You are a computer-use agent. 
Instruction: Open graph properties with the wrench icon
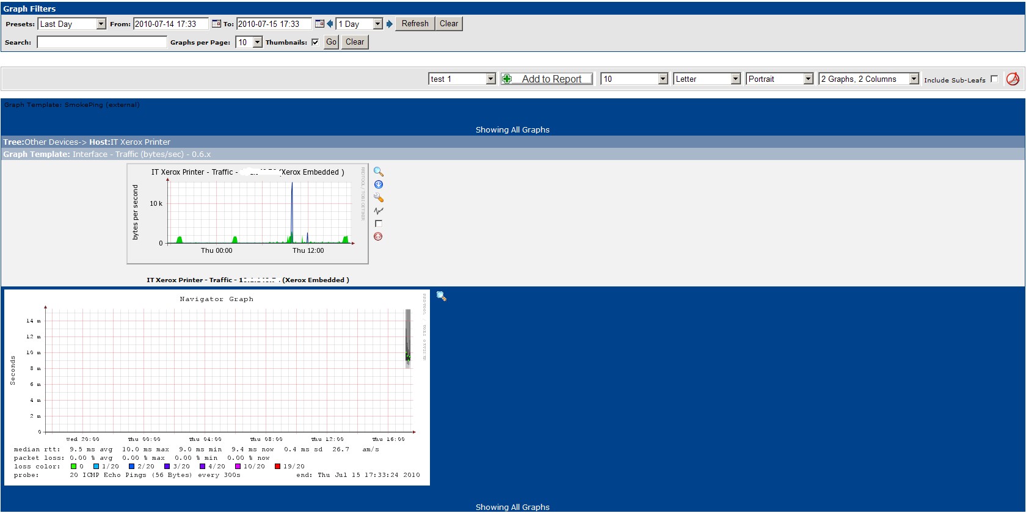(379, 197)
